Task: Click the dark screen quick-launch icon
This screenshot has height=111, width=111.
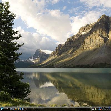Action: tap(14, 109)
